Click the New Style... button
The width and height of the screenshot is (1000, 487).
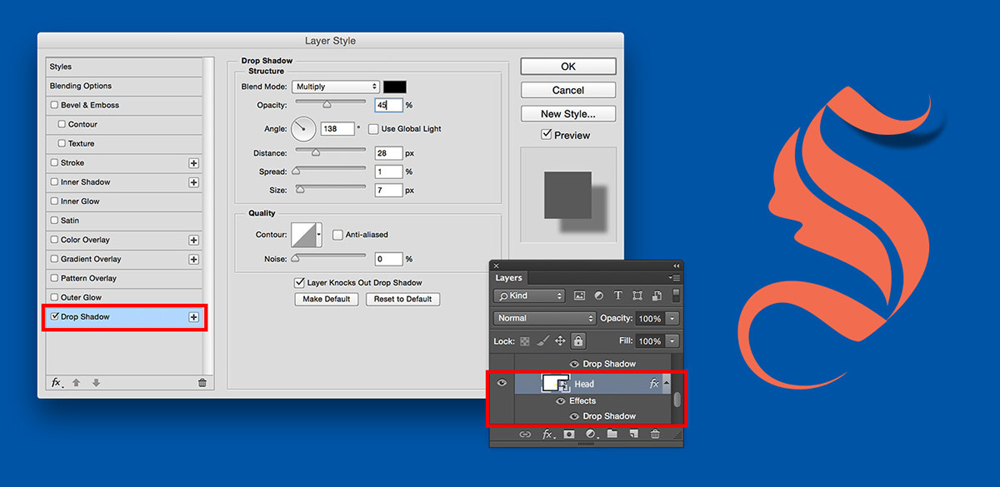568,114
